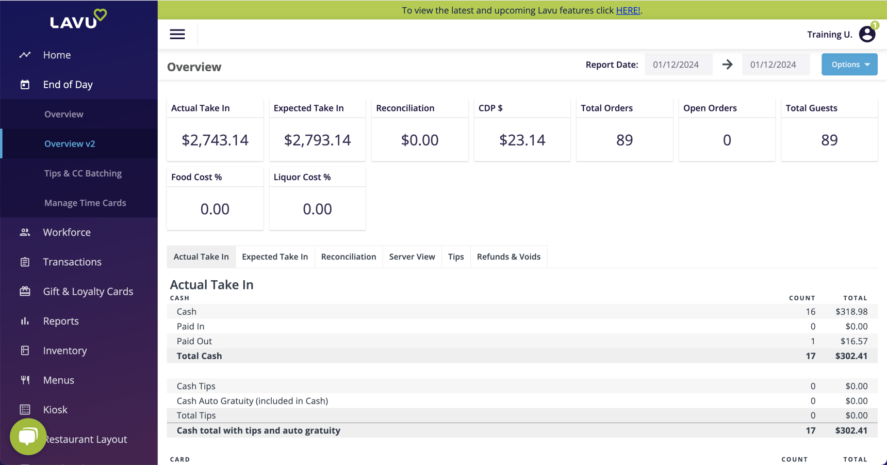Click the Workforce people icon
Image resolution: width=887 pixels, height=465 pixels.
pyautogui.click(x=25, y=232)
